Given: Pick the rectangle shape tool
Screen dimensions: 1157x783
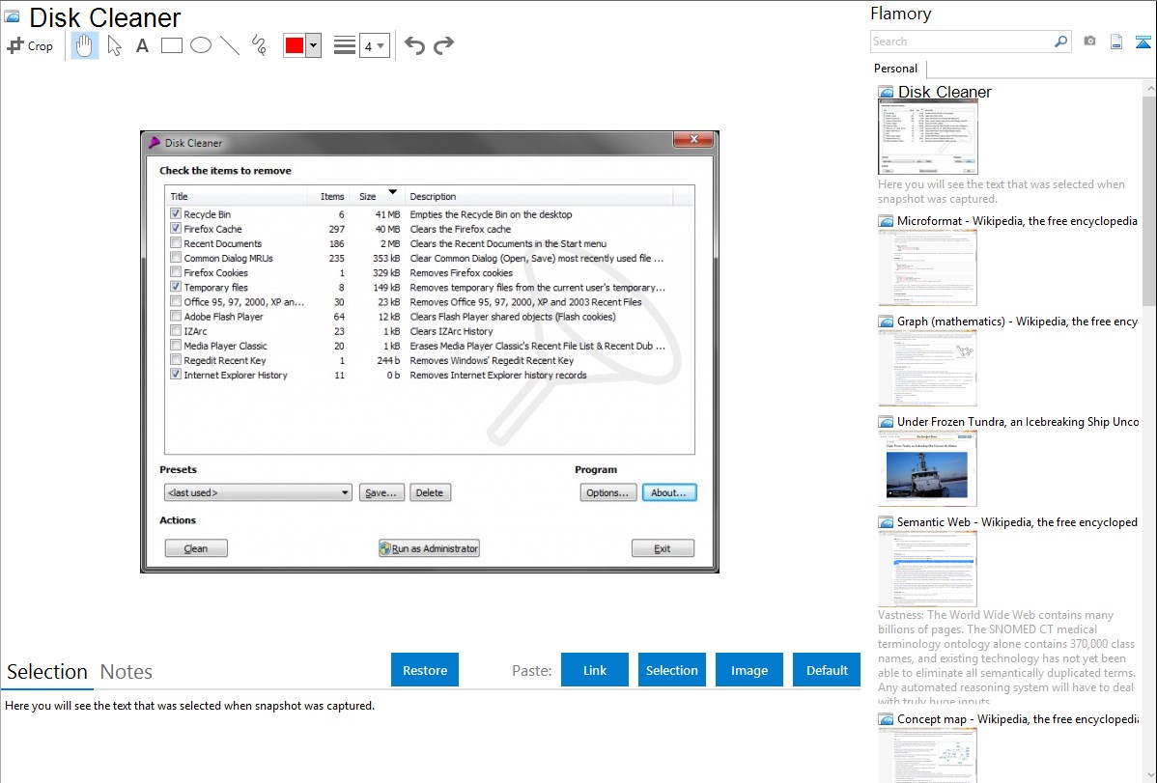Looking at the screenshot, I should pos(171,45).
